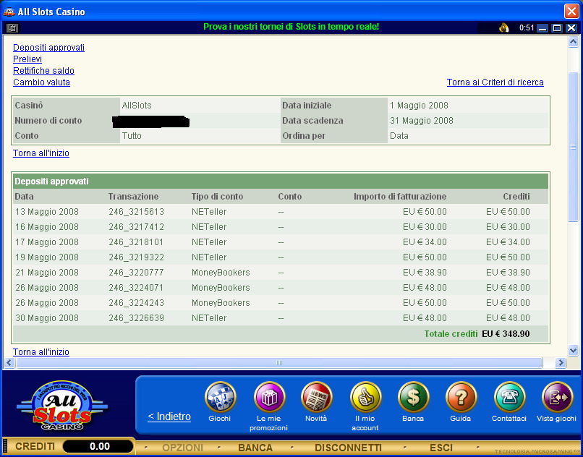The height and width of the screenshot is (457, 583).
Task: Select ESCI in the bottom menu
Action: point(441,448)
